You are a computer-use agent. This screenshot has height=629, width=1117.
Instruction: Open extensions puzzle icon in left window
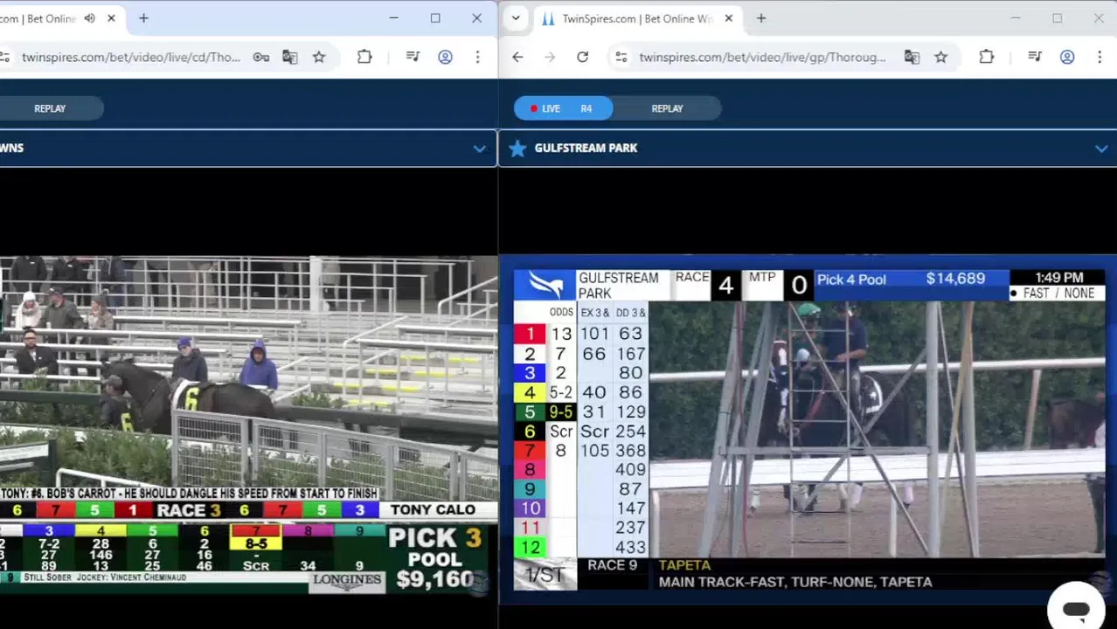click(x=364, y=57)
